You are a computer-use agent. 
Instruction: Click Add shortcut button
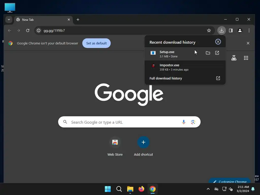coord(143,146)
